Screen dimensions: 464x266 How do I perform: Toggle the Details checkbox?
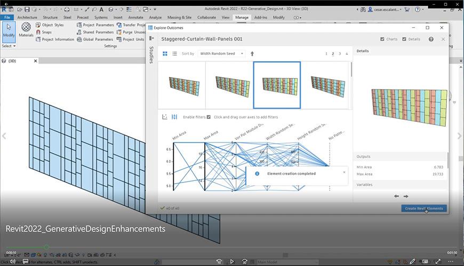coord(404,39)
